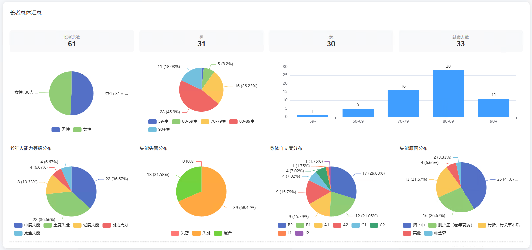Toggle the 其他 legend item
Image resolution: width=532 pixels, height=250 pixels.
point(412,233)
